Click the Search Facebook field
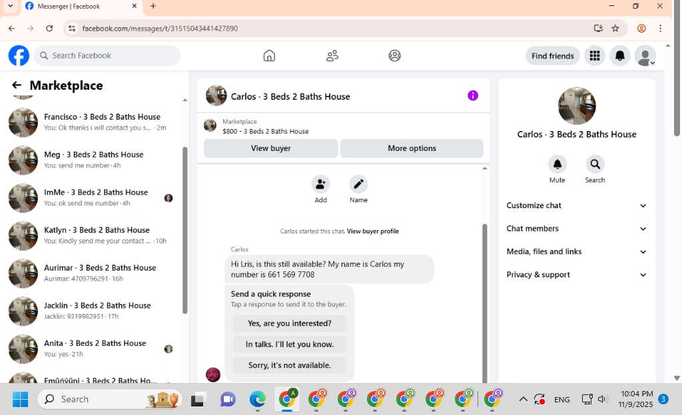This screenshot has height=415, width=682. (x=107, y=56)
